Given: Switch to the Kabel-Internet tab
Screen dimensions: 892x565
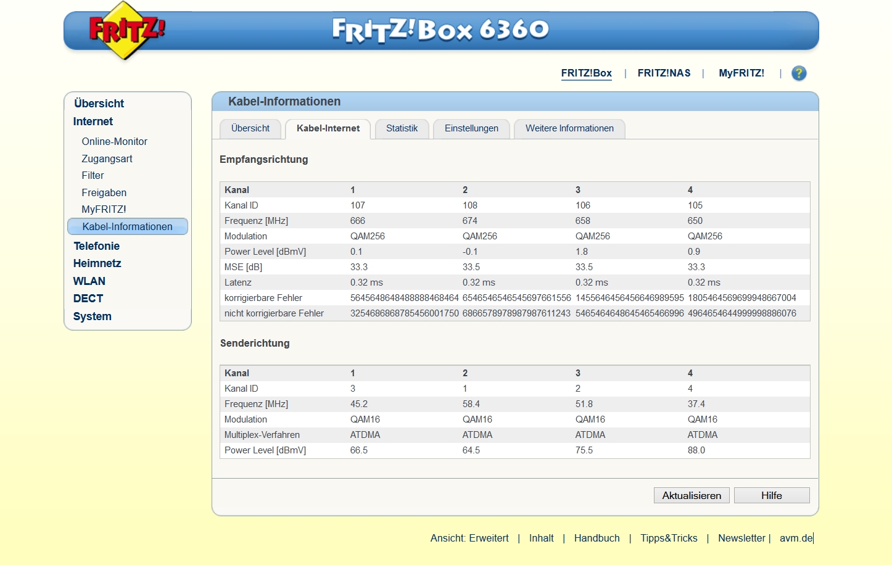Looking at the screenshot, I should [x=328, y=128].
